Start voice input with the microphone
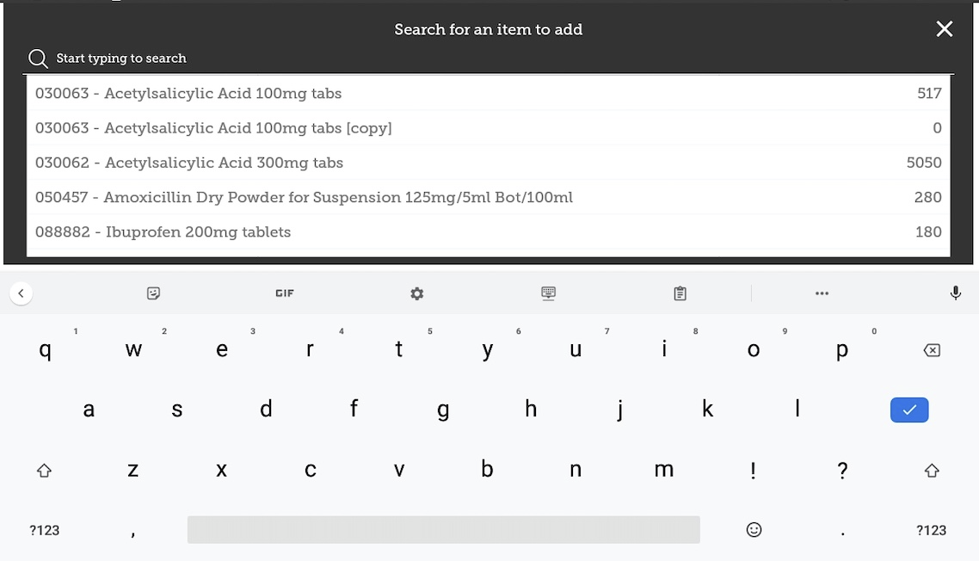979x561 pixels. point(955,293)
